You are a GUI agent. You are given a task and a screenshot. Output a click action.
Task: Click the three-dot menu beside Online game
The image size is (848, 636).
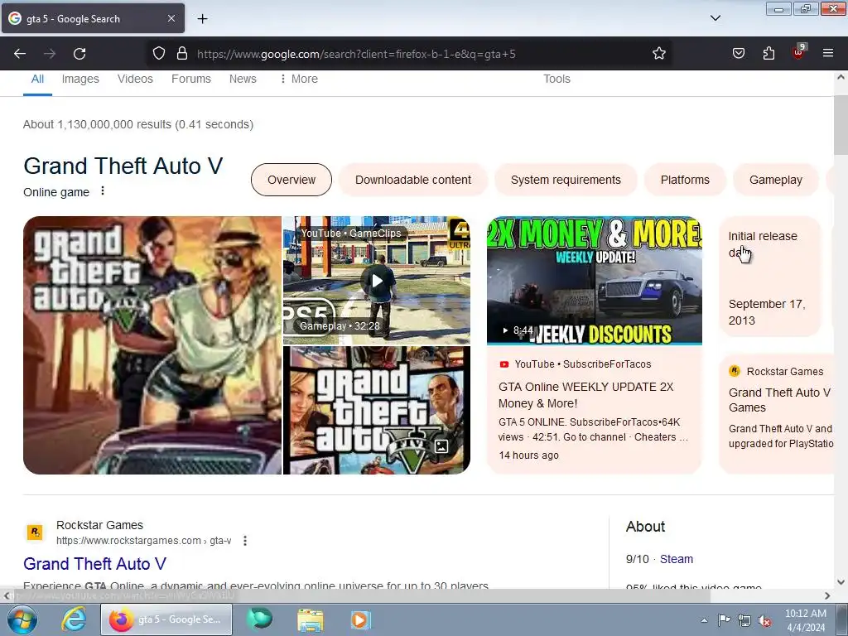tap(102, 191)
